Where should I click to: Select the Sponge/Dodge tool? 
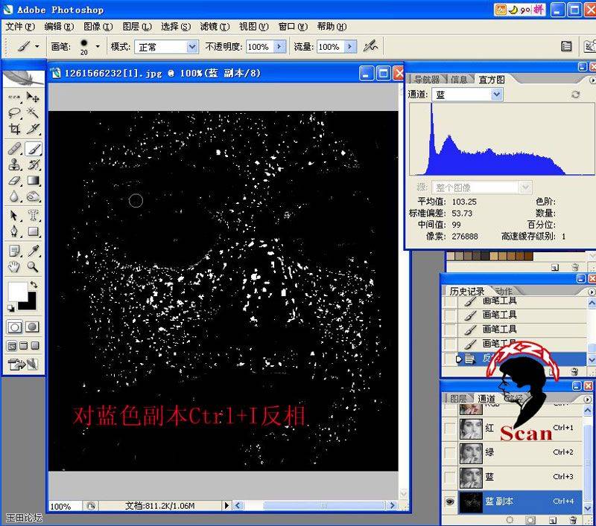tap(33, 196)
